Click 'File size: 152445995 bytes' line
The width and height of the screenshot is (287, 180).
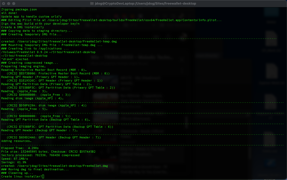tap(48, 152)
